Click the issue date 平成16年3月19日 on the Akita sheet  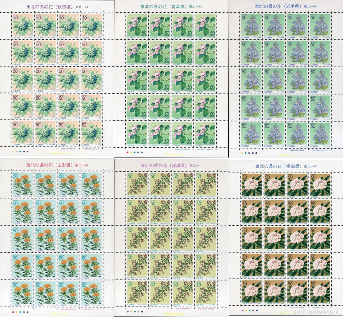point(91,149)
